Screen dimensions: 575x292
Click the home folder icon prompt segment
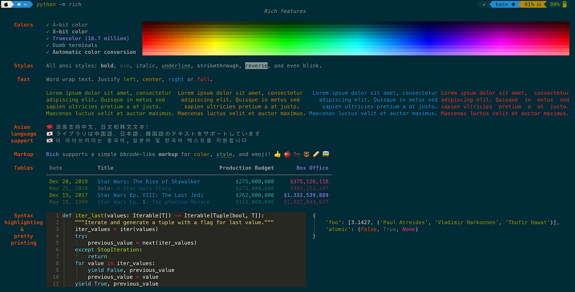[23, 4]
